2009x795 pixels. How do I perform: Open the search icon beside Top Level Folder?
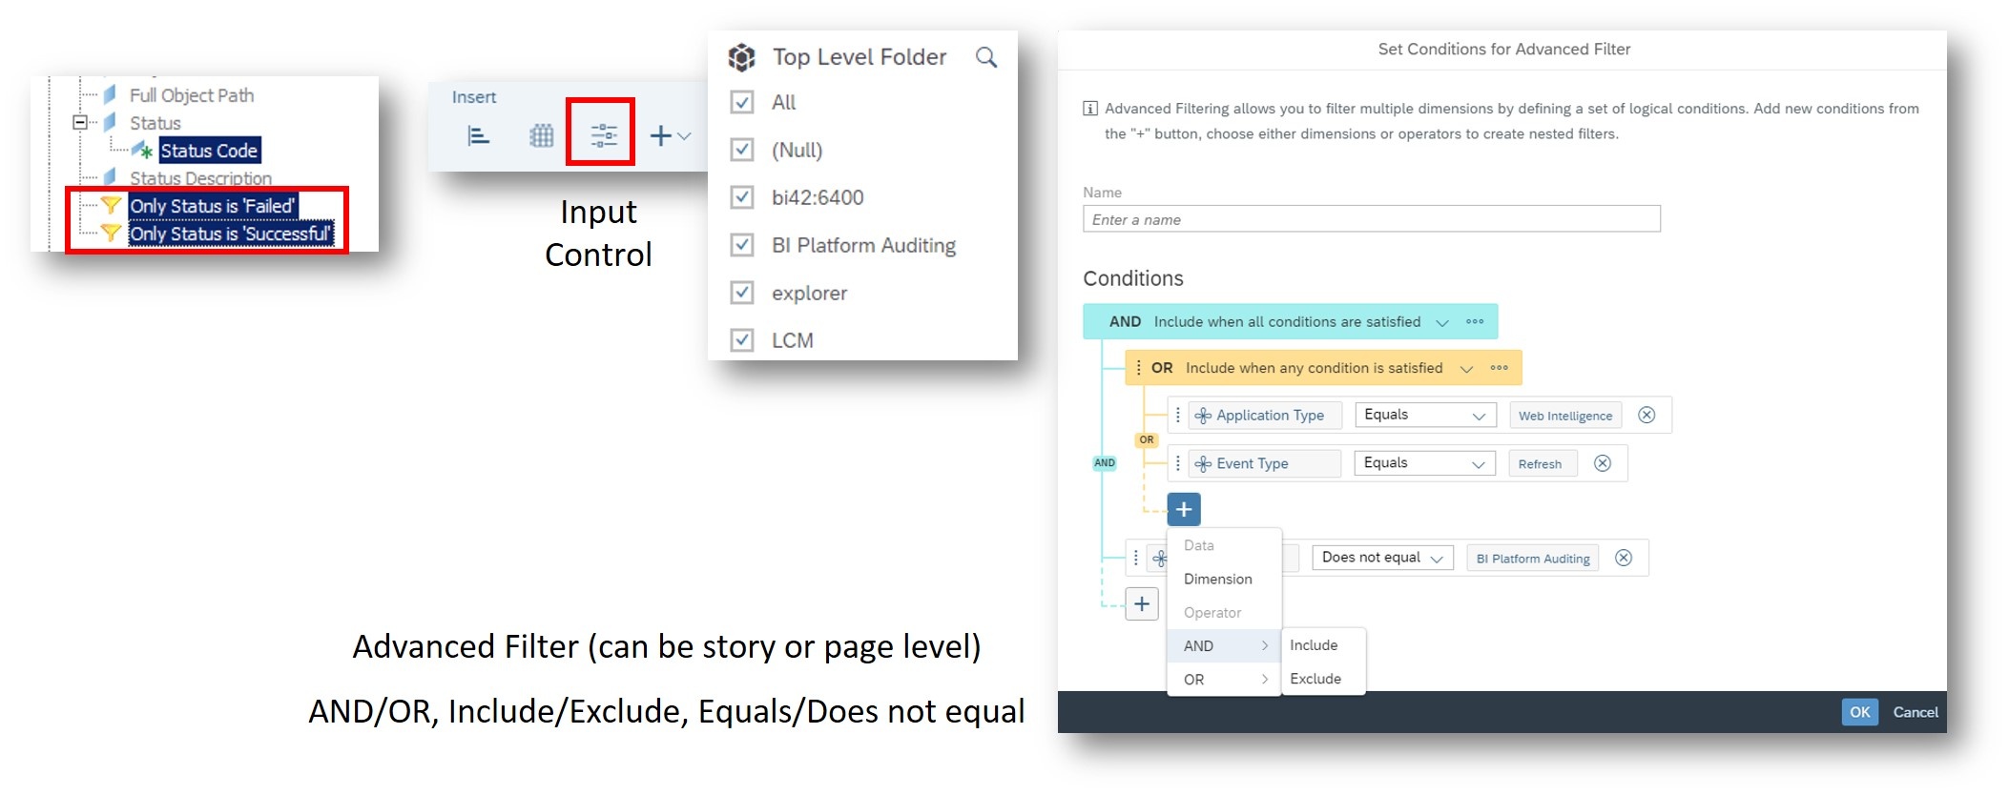(986, 57)
